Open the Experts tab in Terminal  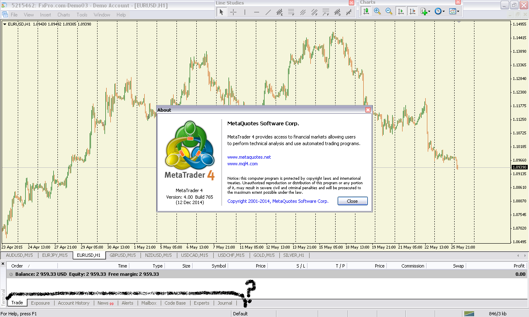coord(202,303)
